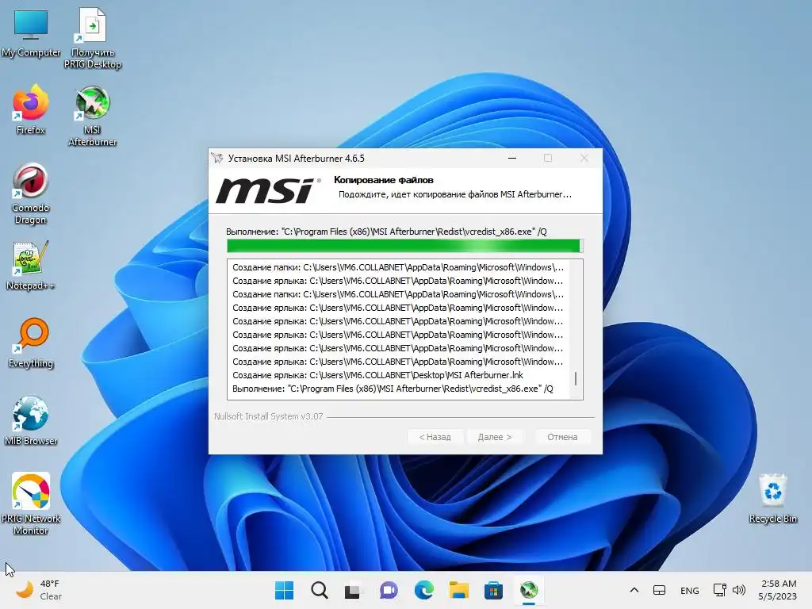Click the log list scrollbar thumb
Viewport: 812px width, 609px height.
tap(576, 378)
